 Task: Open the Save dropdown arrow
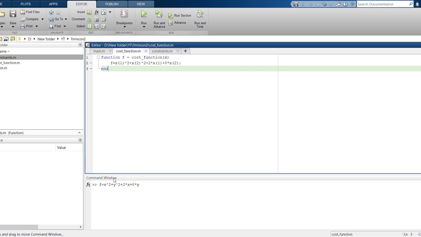[x=13, y=27]
